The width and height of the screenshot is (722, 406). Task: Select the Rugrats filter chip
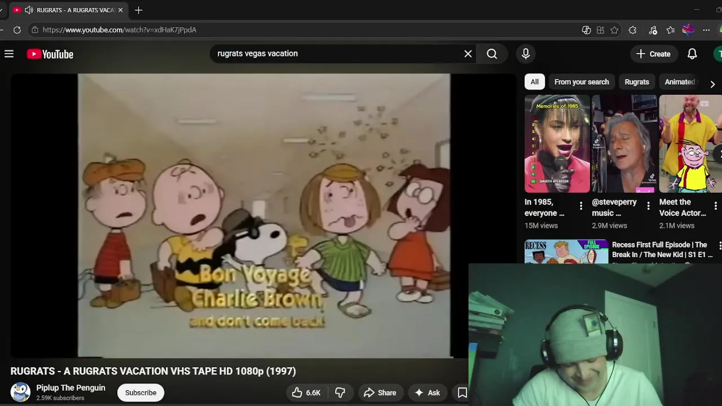(637, 82)
